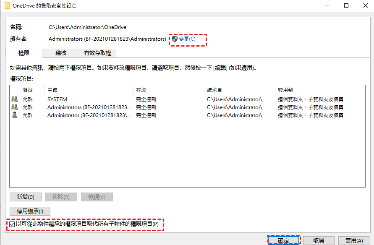This screenshot has height=245, width=374.
Task: Click the 新增(D) button
Action: click(26, 197)
